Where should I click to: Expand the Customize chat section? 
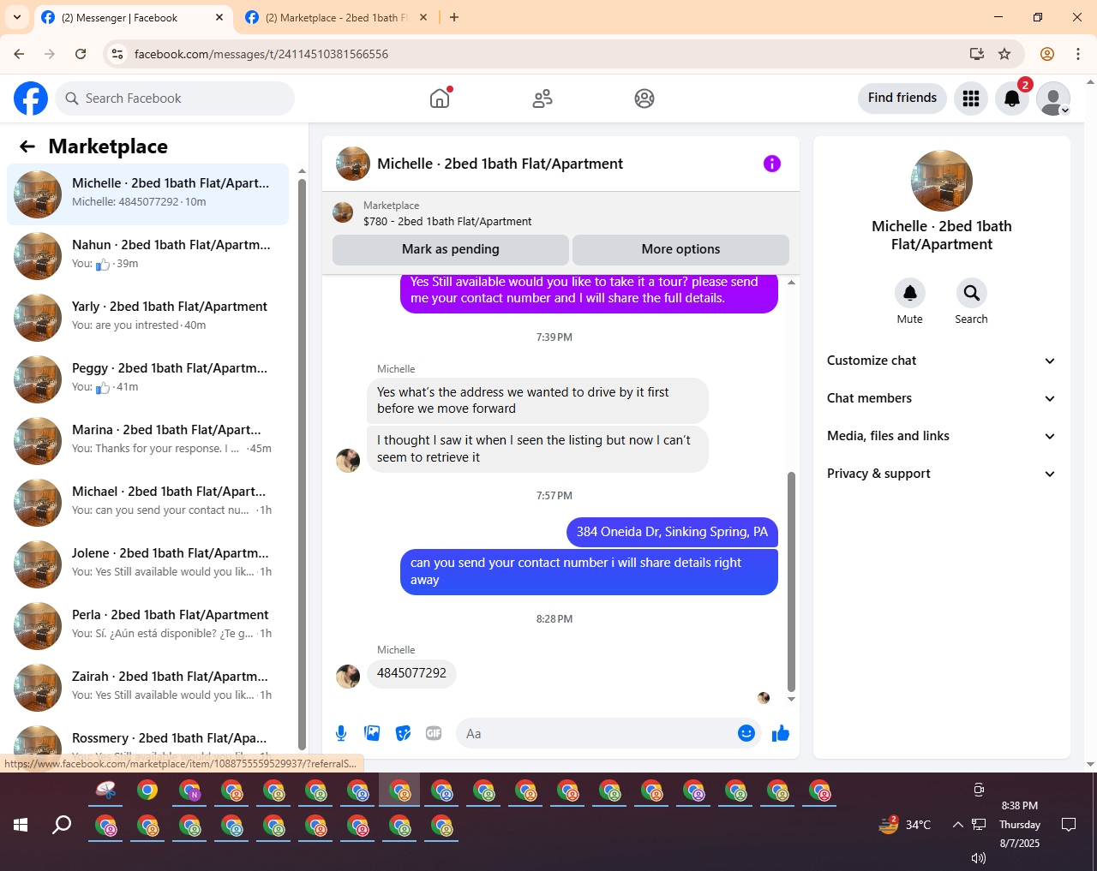click(942, 361)
